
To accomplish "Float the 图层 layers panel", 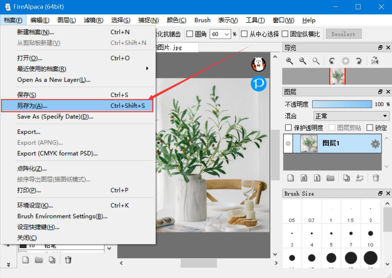I will coord(380,92).
